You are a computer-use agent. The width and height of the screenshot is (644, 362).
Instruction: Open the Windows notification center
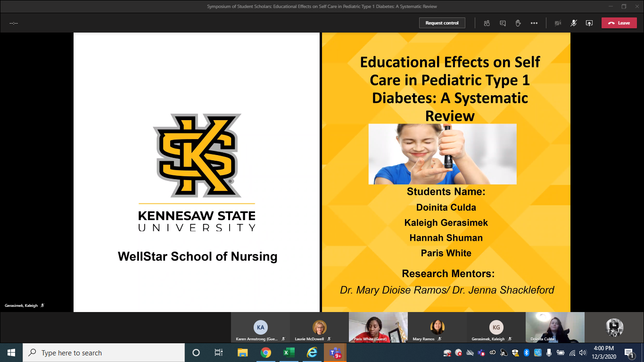point(629,353)
